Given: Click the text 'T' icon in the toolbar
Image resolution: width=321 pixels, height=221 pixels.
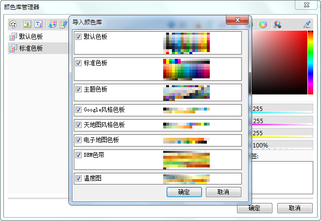Looking at the screenshot, I should tap(38, 24).
